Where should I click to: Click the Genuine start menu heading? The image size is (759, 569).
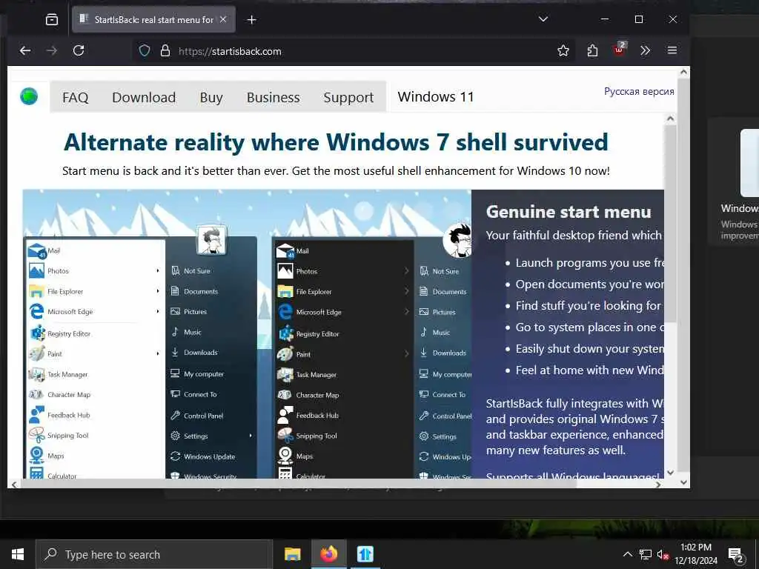click(569, 212)
